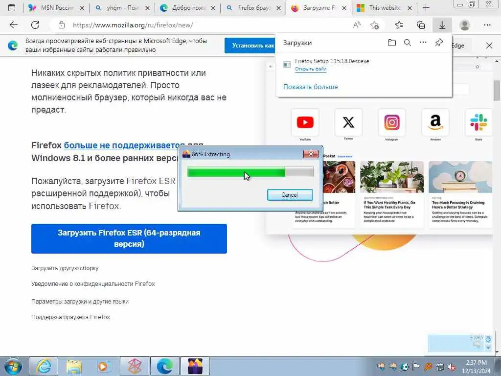
Task: Switch to the This website tab
Action: click(385, 8)
